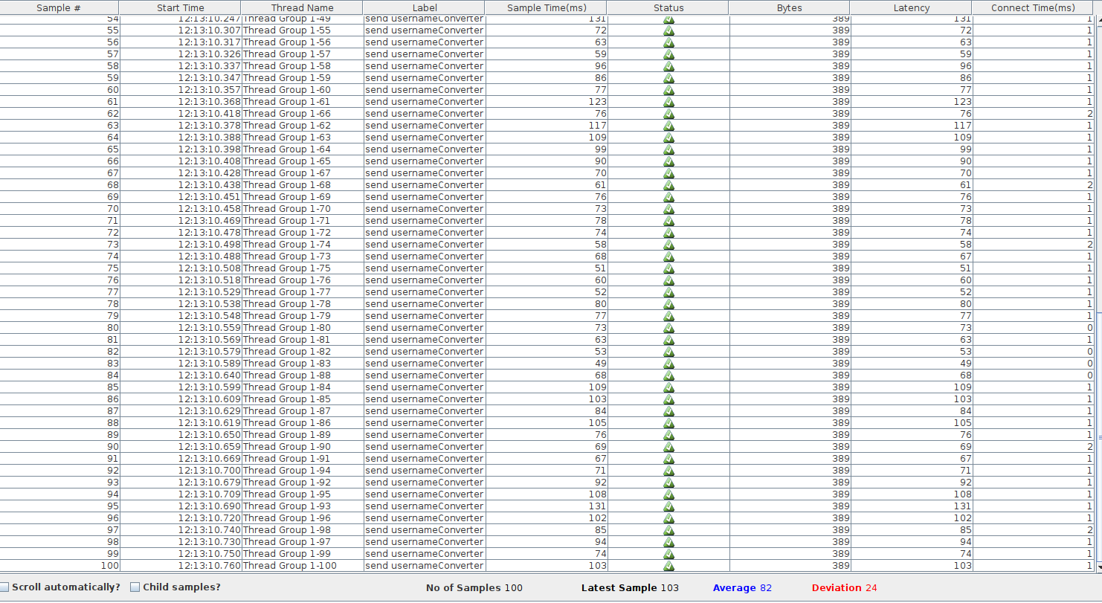Screen dimensions: 1102x603
Task: Enable the Scroll automatically checkbox
Action: pos(4,587)
